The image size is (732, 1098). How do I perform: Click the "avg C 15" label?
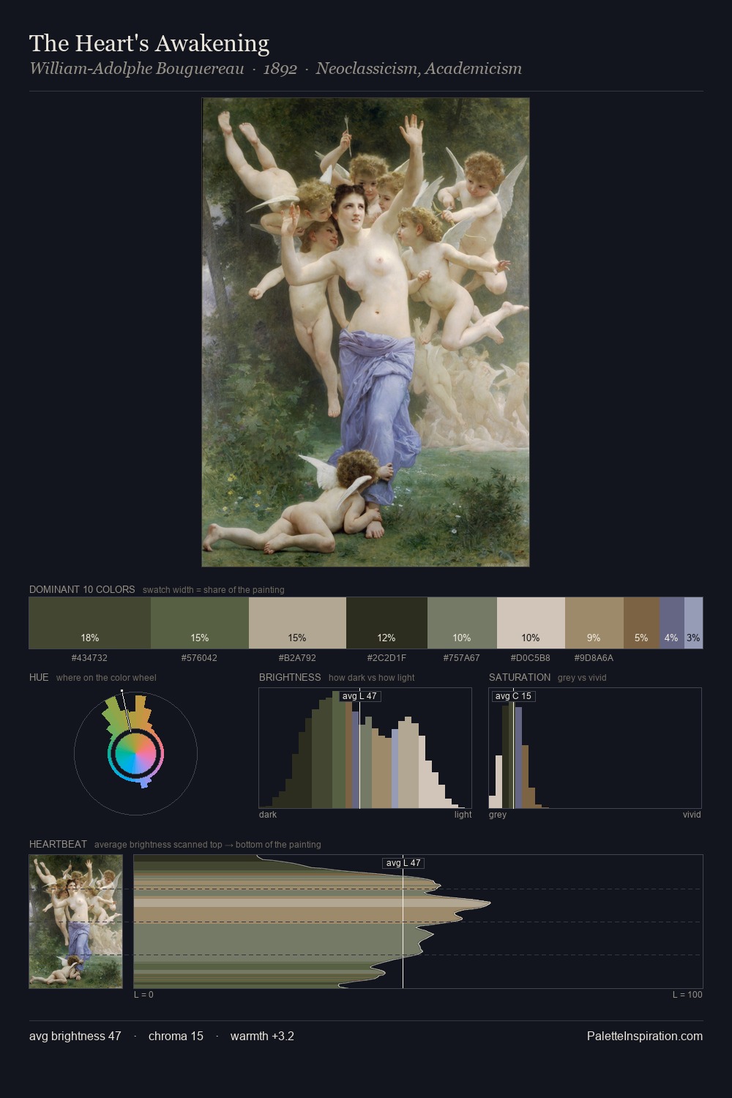click(x=513, y=696)
